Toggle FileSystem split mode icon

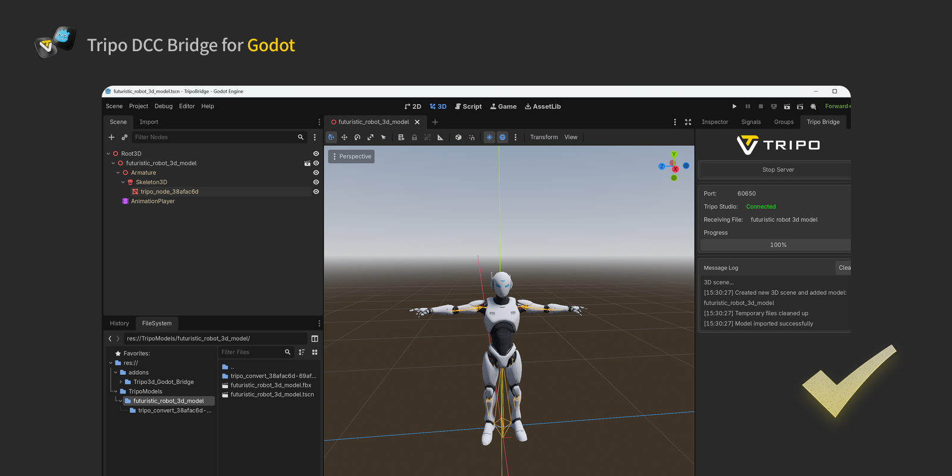click(x=315, y=339)
